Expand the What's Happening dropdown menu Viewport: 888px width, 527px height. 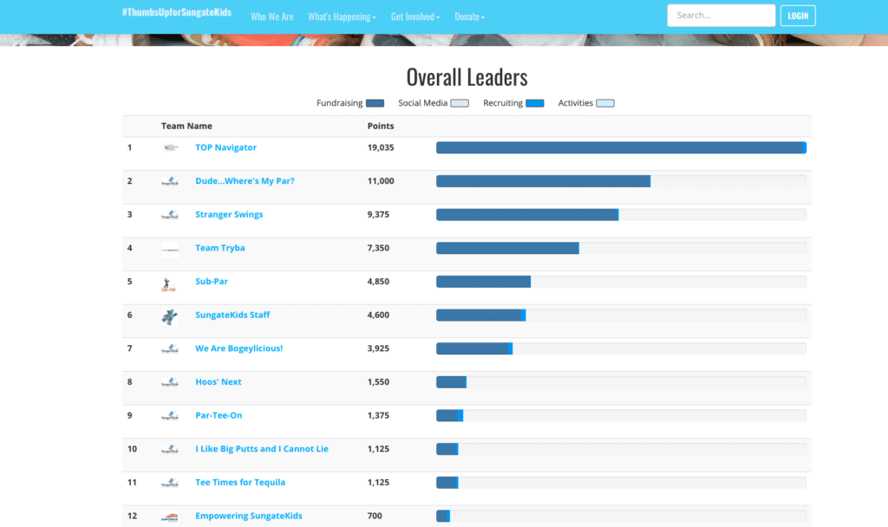click(x=342, y=17)
